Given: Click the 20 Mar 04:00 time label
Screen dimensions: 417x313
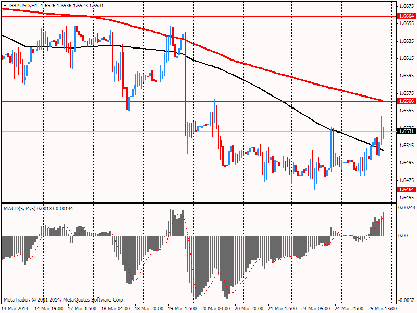Looking at the screenshot, I should (216, 308).
